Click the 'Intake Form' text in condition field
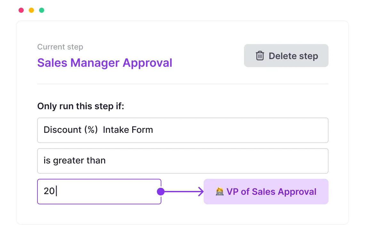 pyautogui.click(x=128, y=130)
